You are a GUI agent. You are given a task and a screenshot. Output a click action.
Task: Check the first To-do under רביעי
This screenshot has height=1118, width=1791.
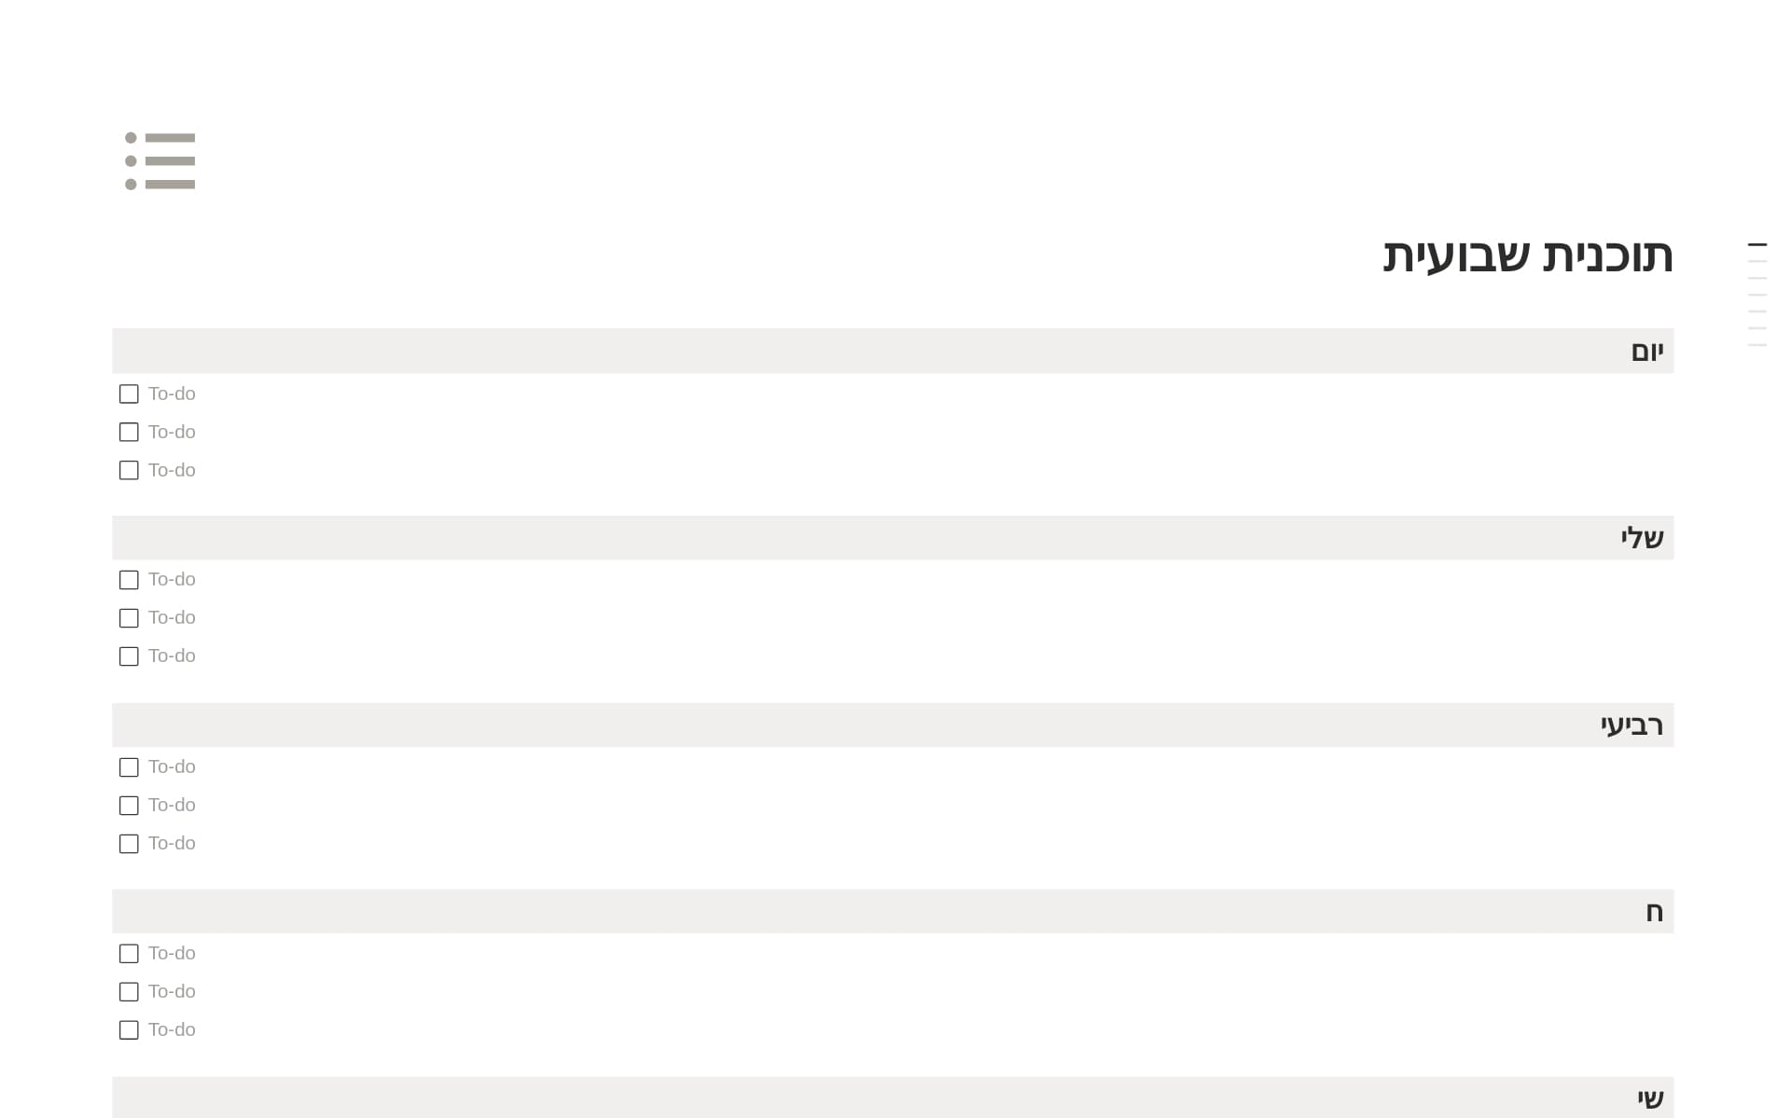click(129, 767)
